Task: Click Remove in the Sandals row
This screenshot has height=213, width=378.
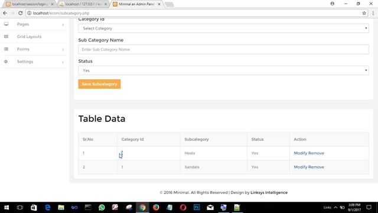Action: tap(317, 167)
